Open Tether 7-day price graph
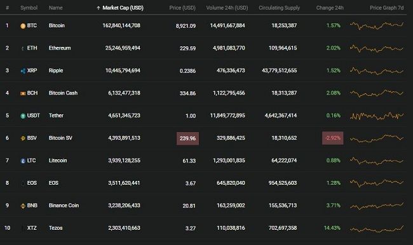This screenshot has height=245, width=413. pyautogui.click(x=377, y=116)
